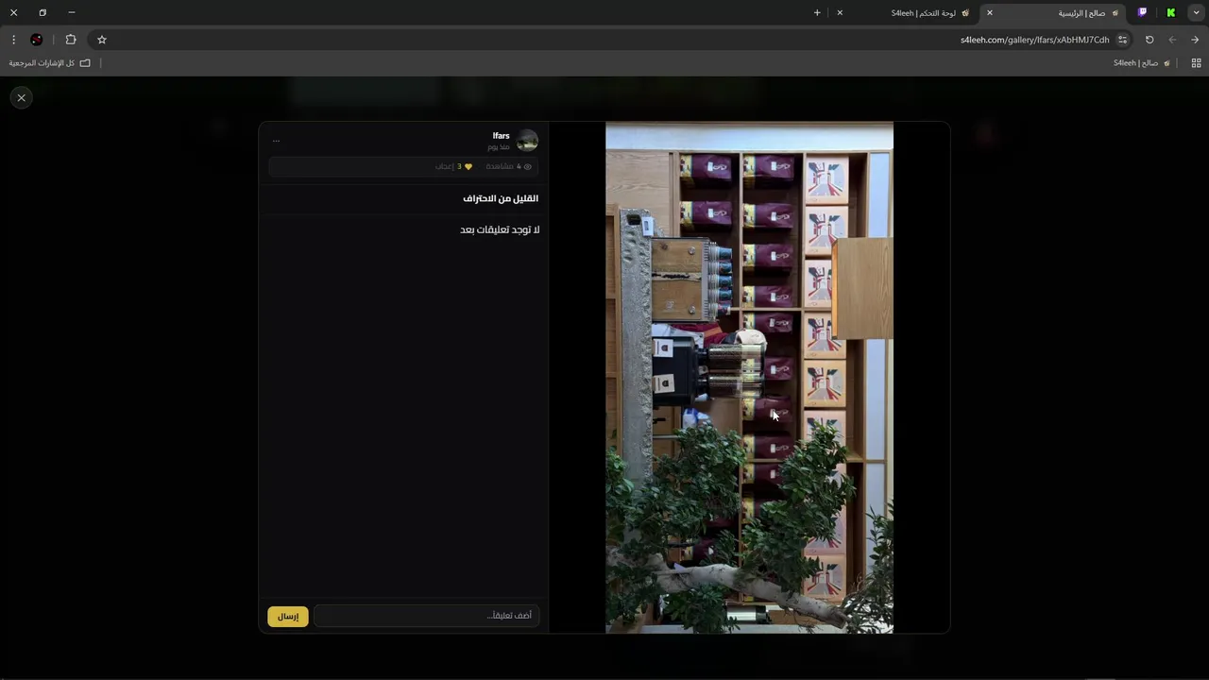Click the gallery photo of coffee shelves
Screen dimensions: 1209x680
749,377
